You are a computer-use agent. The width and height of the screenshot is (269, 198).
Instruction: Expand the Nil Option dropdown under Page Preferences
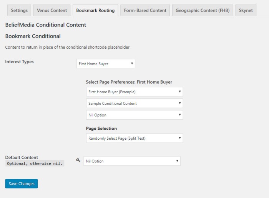coord(134,115)
